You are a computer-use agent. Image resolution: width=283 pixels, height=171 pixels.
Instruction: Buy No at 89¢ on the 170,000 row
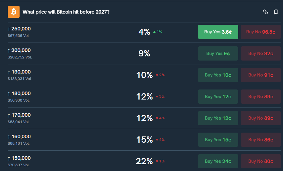[x=260, y=118]
